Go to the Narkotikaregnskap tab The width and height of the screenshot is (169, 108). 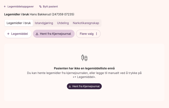[x=86, y=23]
